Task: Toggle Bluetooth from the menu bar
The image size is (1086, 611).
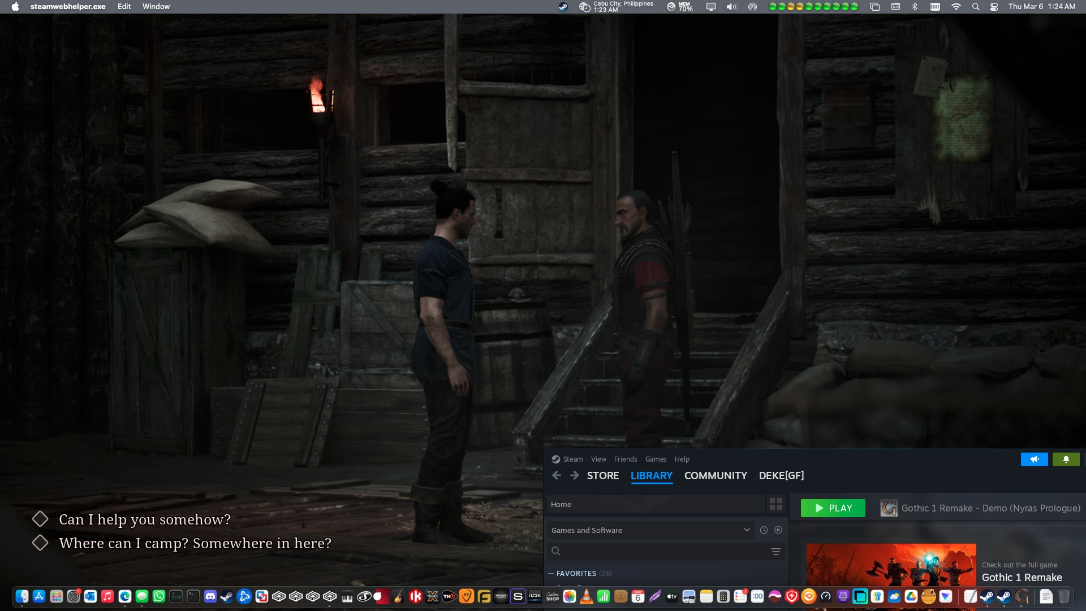Action: click(x=915, y=6)
